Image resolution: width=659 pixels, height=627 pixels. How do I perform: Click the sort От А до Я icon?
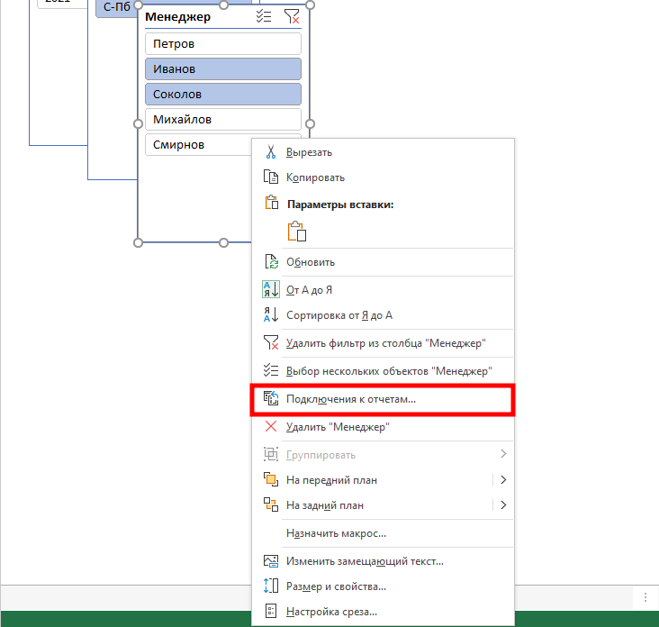pyautogui.click(x=270, y=290)
